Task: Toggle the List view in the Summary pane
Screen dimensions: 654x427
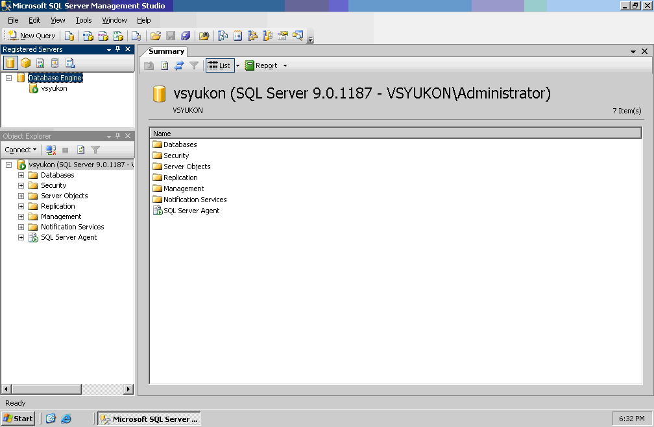Action: (219, 65)
